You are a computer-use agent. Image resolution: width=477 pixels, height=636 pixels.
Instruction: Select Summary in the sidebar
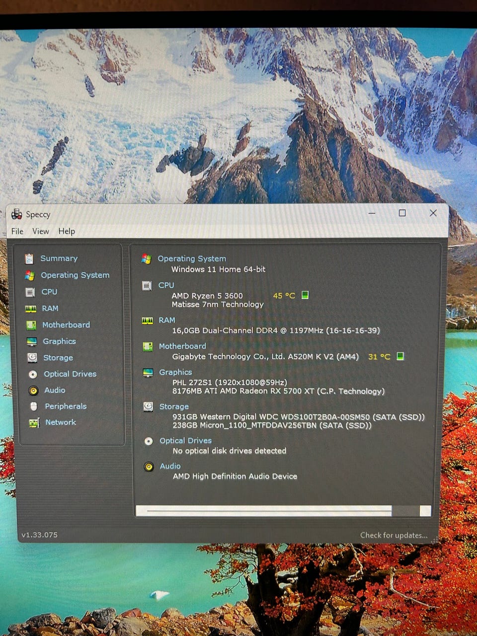click(x=59, y=258)
